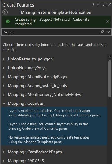This screenshot has height=164, width=112.
Task: Click the Missing Feature Template Notification title
Action: pyautogui.click(x=56, y=12)
